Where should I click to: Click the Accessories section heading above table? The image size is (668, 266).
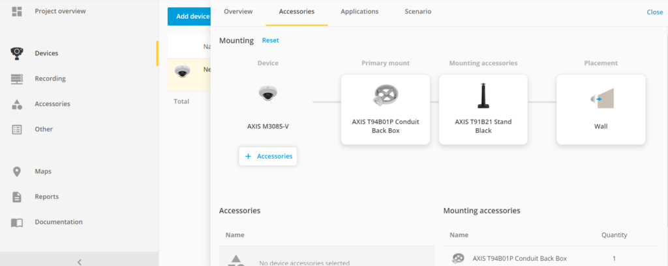pos(240,211)
